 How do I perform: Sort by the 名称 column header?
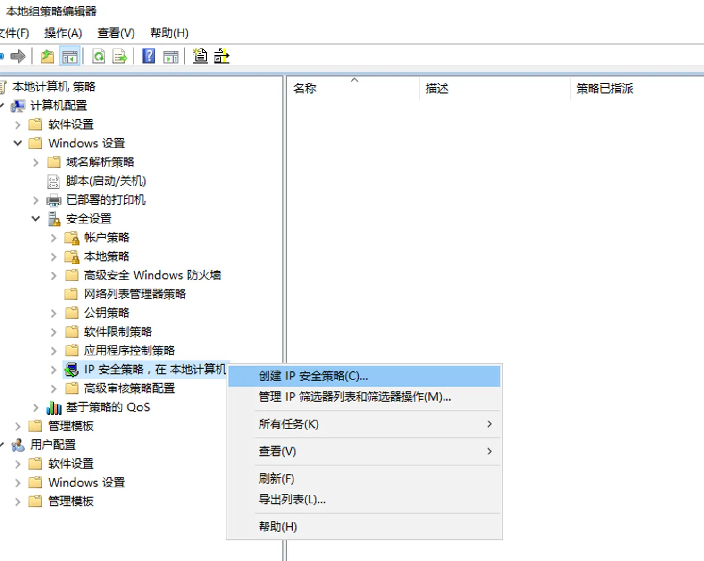pos(305,89)
